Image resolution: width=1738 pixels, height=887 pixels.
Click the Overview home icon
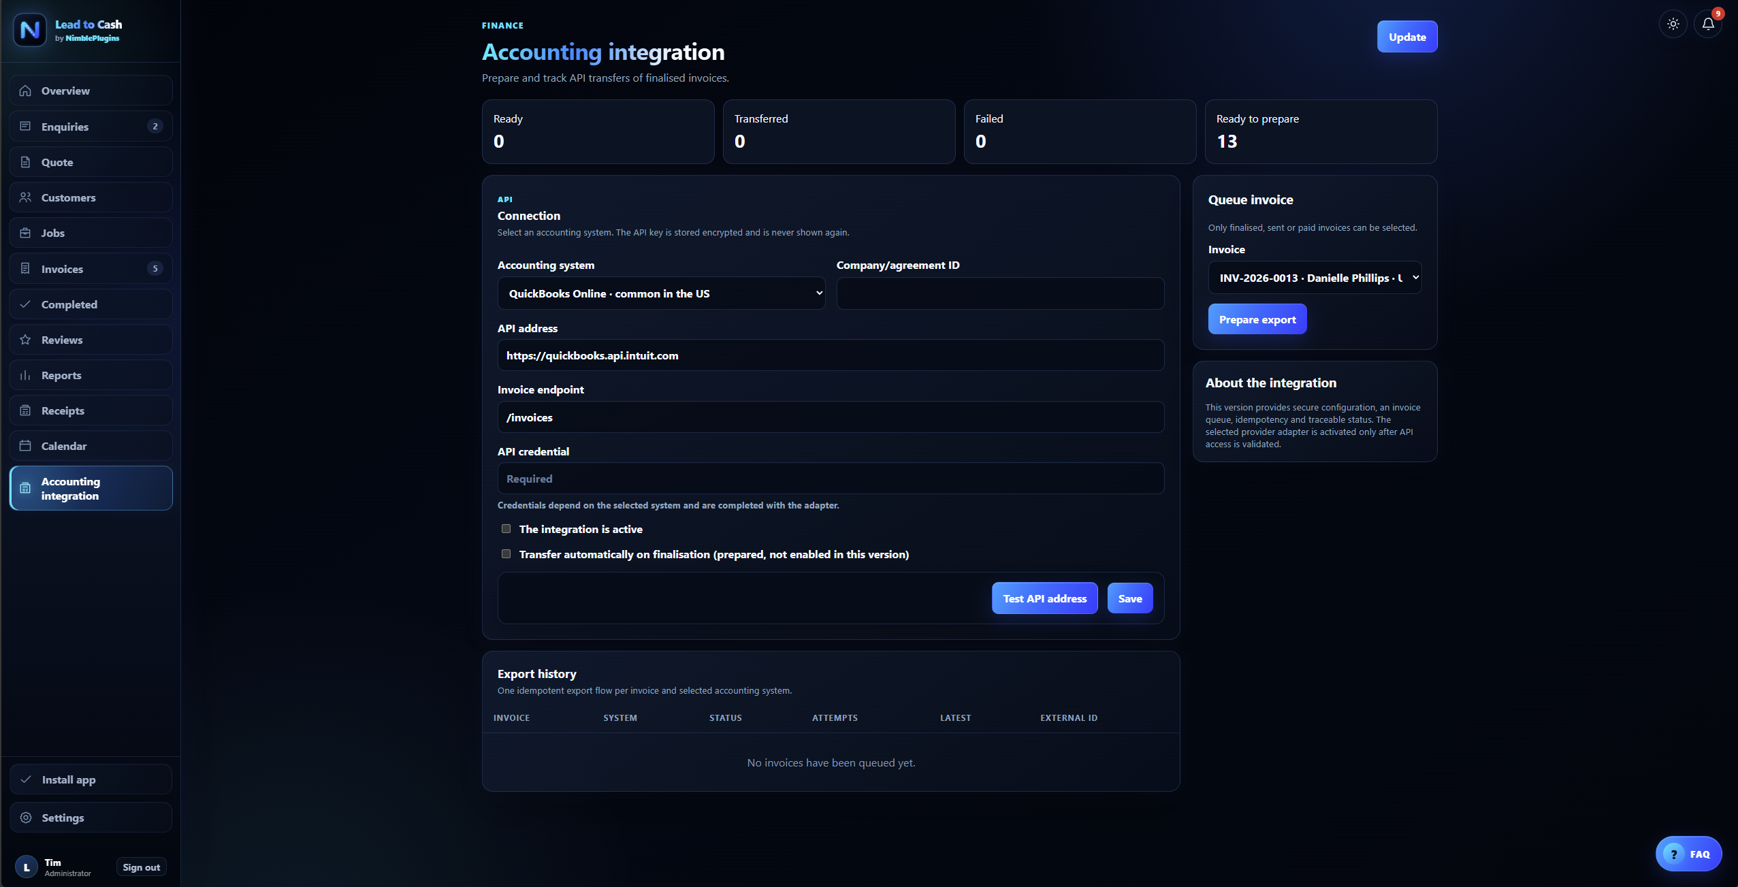coord(25,91)
